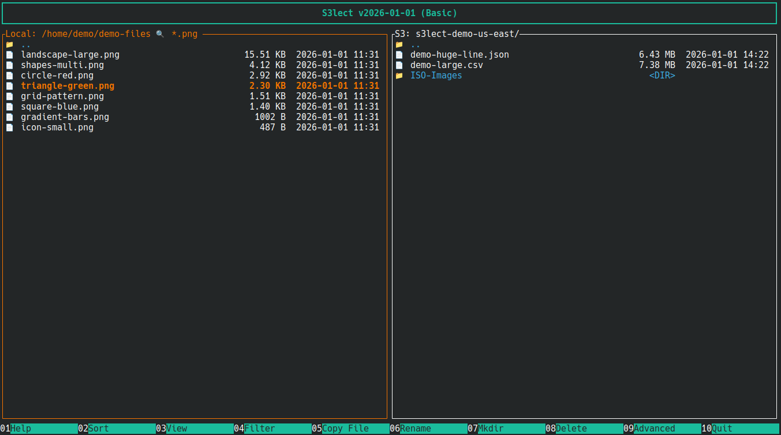Click the *.png filter text field
Image resolution: width=781 pixels, height=435 pixels.
coord(184,33)
